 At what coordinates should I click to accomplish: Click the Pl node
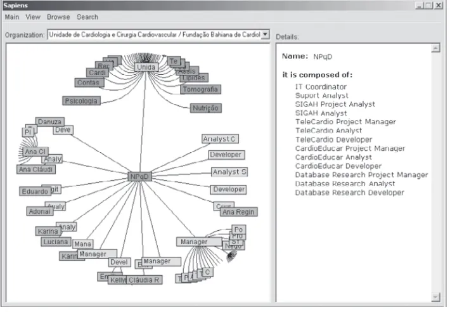coord(28,132)
